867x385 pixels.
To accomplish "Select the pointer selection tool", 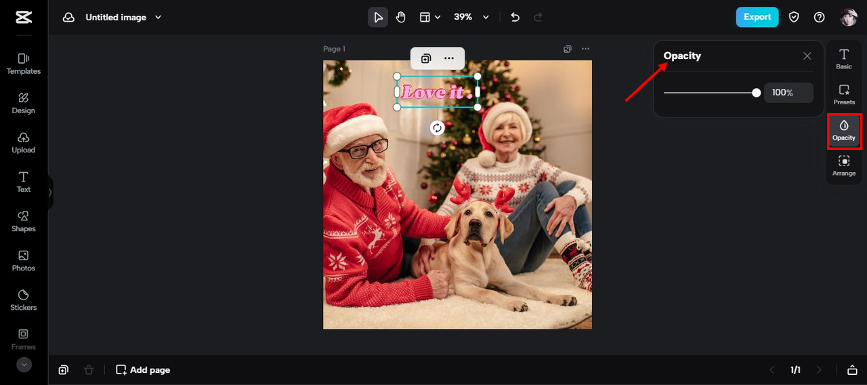I will coord(378,18).
